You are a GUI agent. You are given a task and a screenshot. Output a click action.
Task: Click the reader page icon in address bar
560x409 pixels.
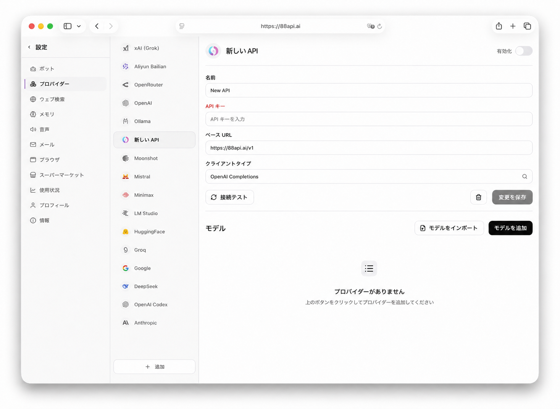(x=182, y=26)
